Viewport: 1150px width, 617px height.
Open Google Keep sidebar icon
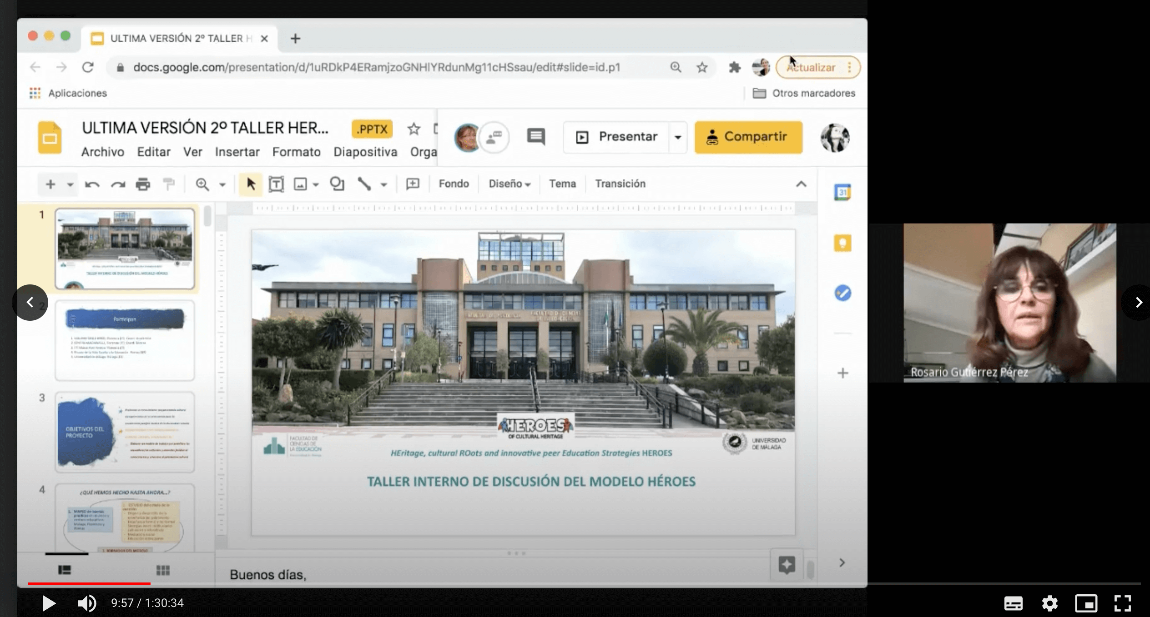click(x=842, y=243)
